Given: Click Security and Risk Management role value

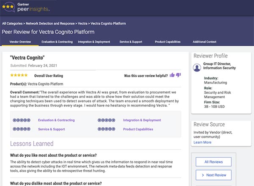Looking at the screenshot, I should pos(218,95).
